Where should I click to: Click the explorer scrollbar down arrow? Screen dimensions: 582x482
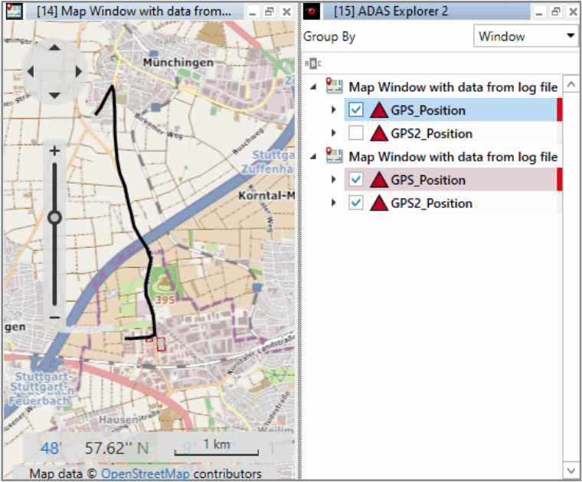tap(571, 471)
